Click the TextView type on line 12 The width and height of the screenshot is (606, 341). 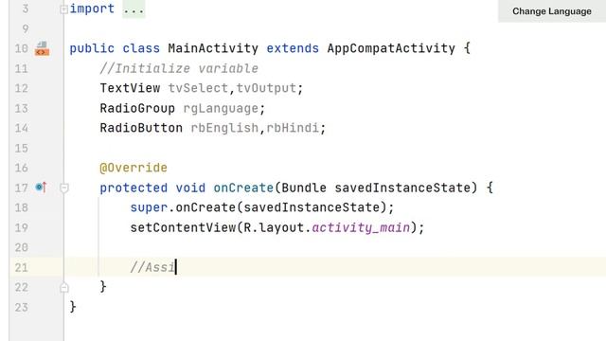pyautogui.click(x=130, y=88)
